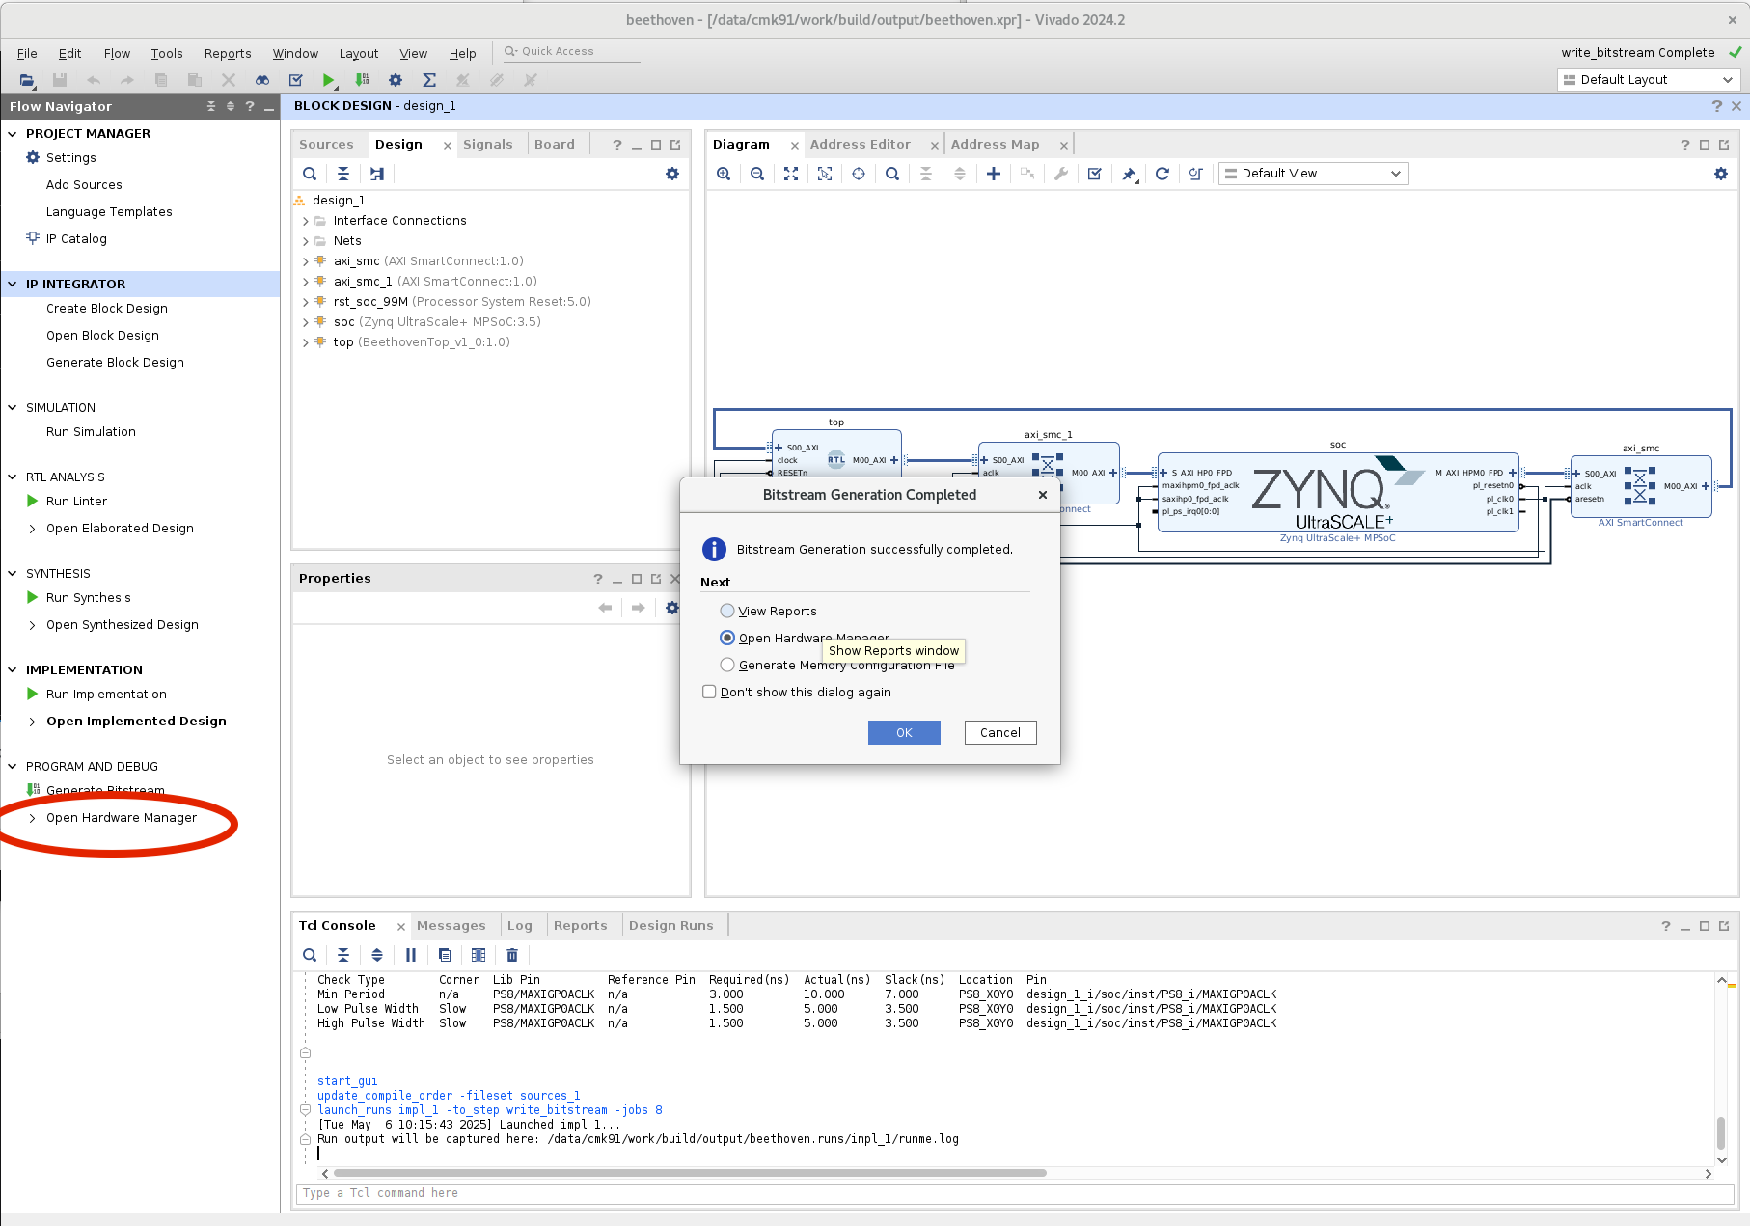Open the Flow menu
The width and height of the screenshot is (1750, 1226).
(117, 54)
